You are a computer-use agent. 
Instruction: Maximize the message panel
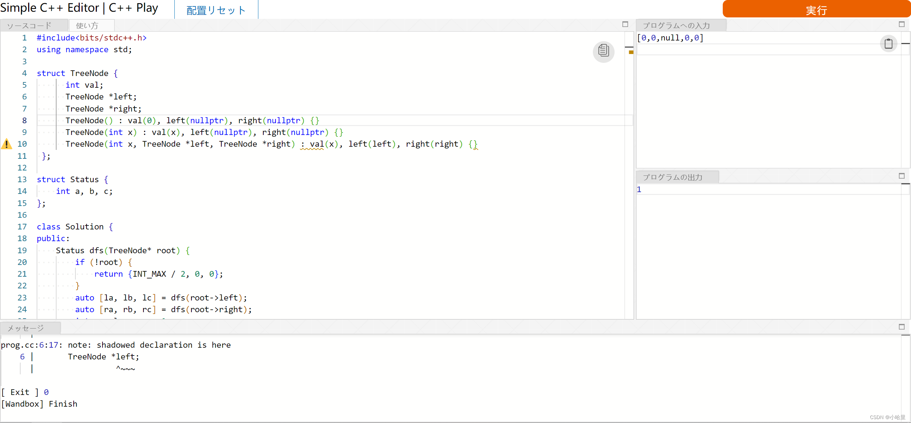[x=901, y=327]
